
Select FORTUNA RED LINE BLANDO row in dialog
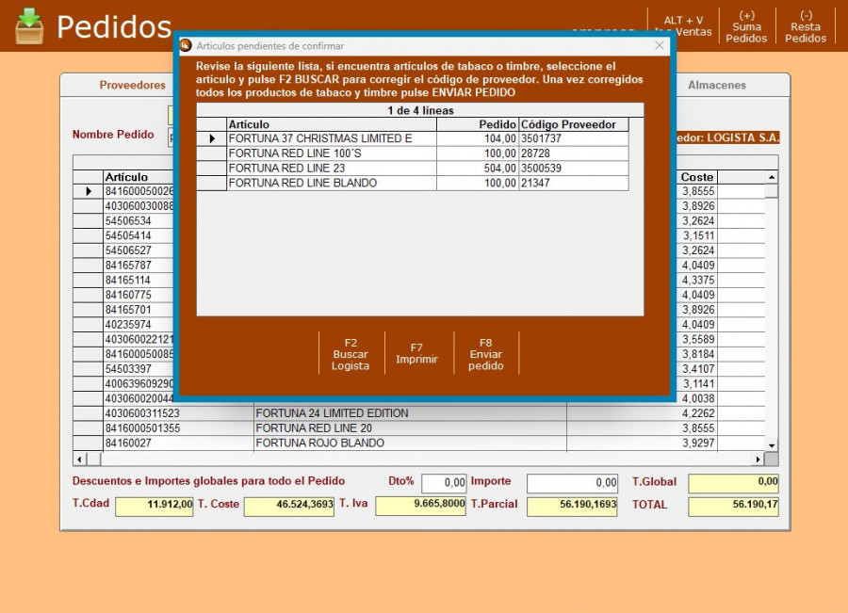pos(320,184)
